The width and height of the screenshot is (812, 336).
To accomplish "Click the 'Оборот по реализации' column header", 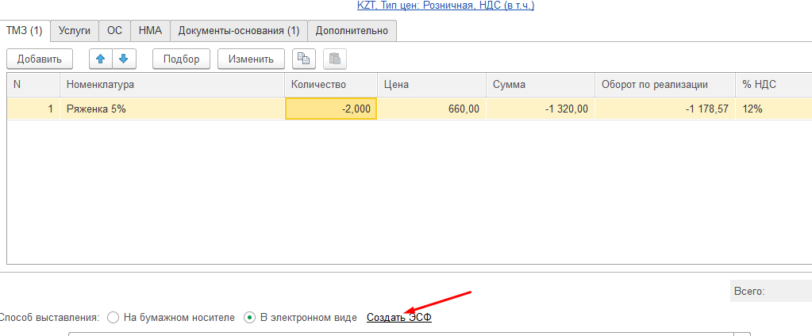I will (665, 85).
